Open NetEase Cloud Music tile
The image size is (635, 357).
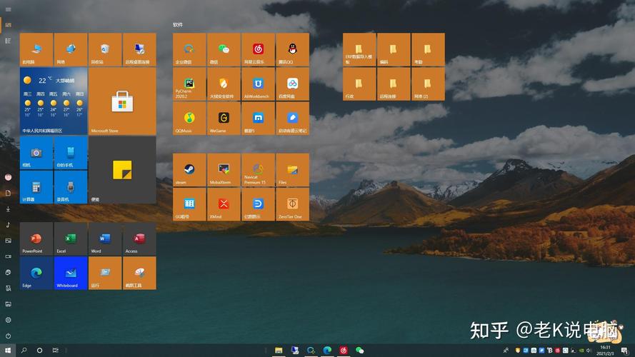[x=258, y=49]
